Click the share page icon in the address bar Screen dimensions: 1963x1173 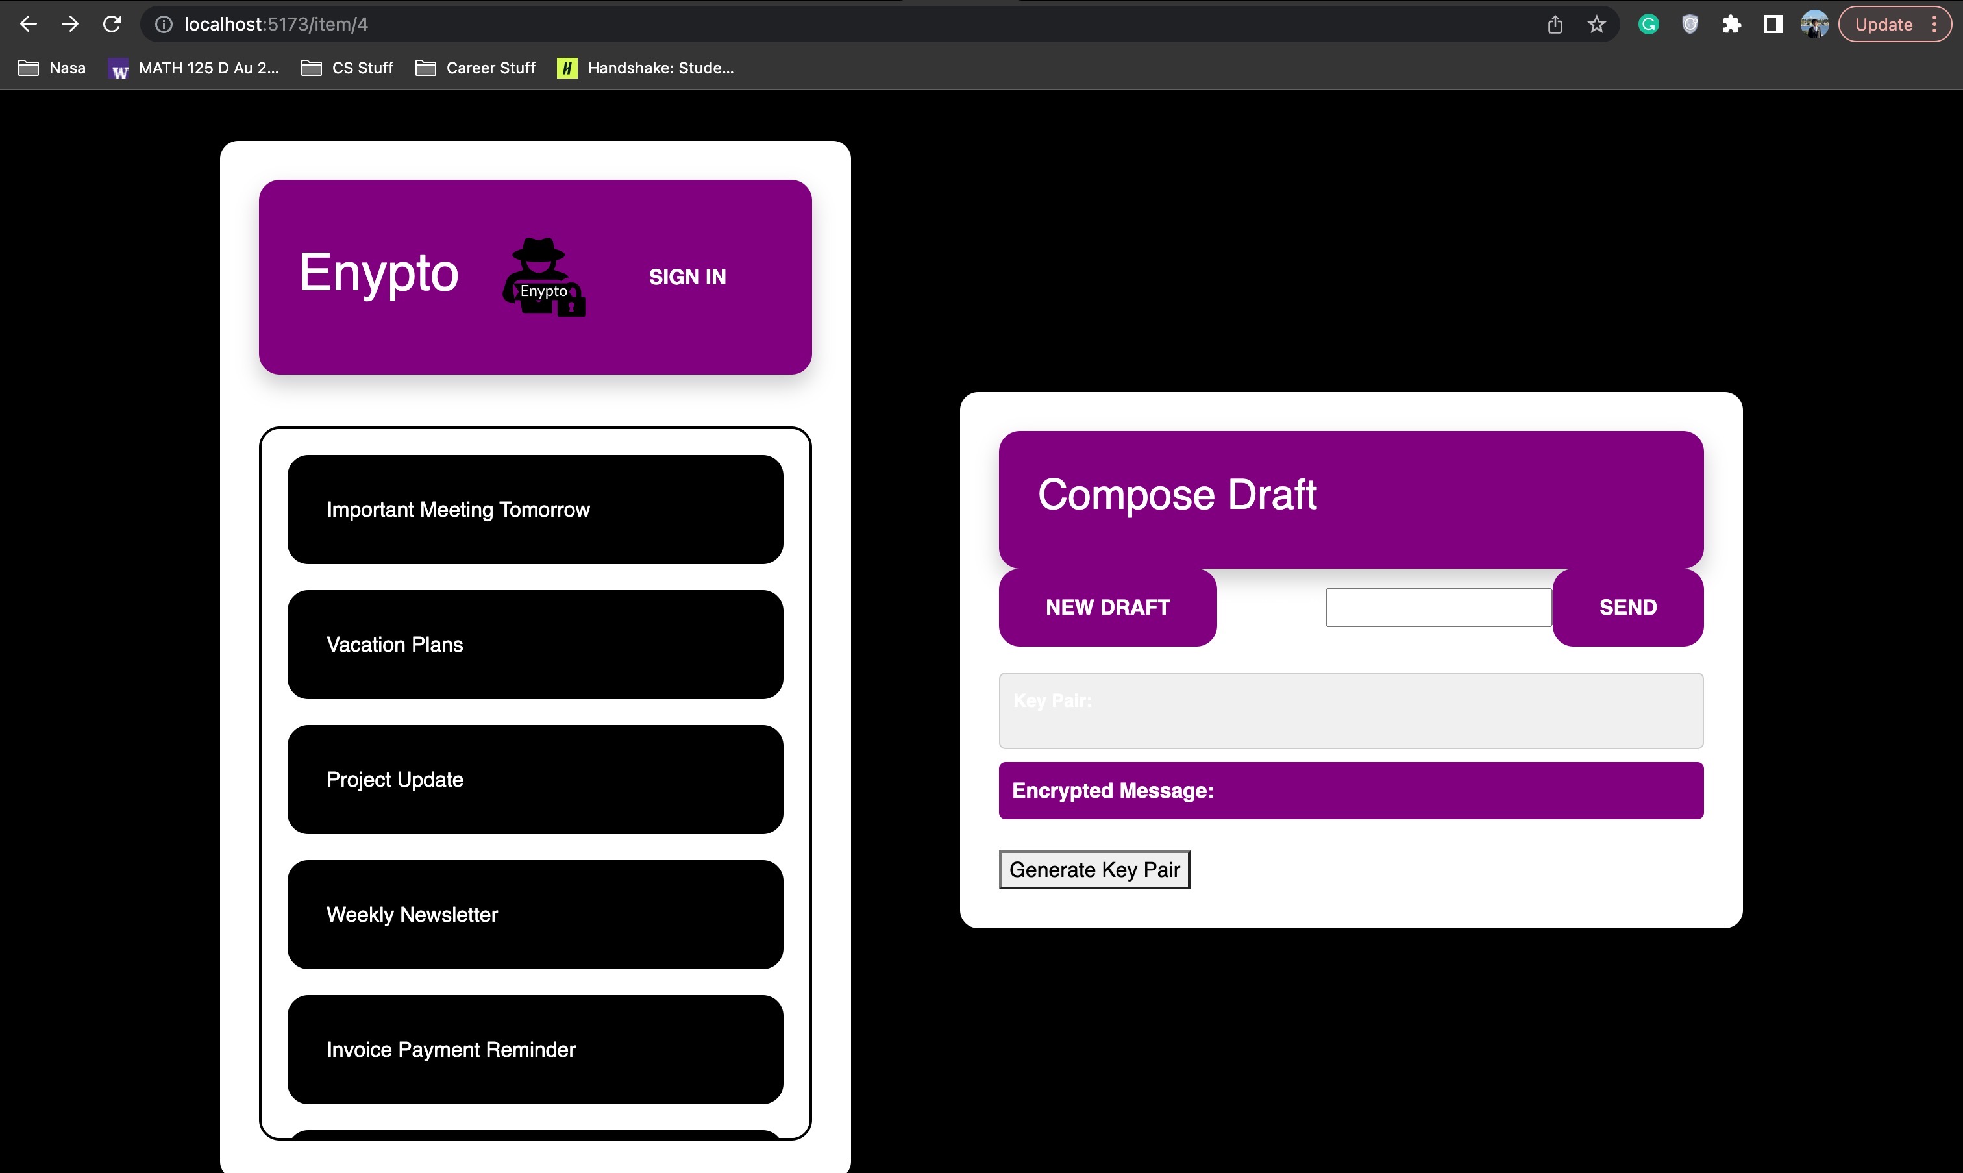(x=1555, y=25)
